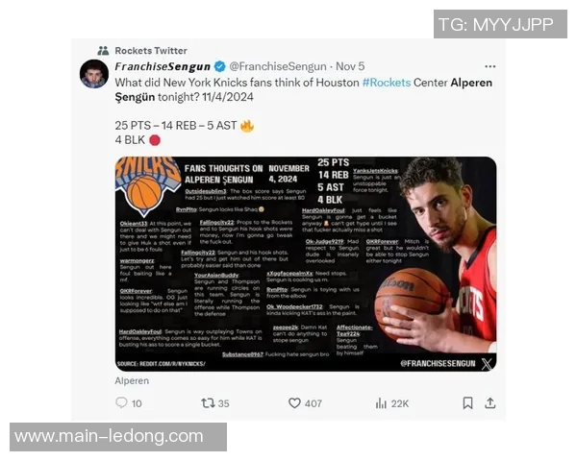The height and width of the screenshot is (461, 577).
Task: Open the #Rockets hashtag
Action: tap(387, 83)
